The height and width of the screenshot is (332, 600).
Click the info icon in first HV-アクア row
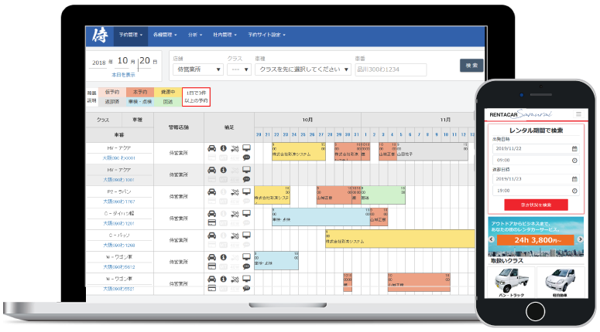coord(223,147)
